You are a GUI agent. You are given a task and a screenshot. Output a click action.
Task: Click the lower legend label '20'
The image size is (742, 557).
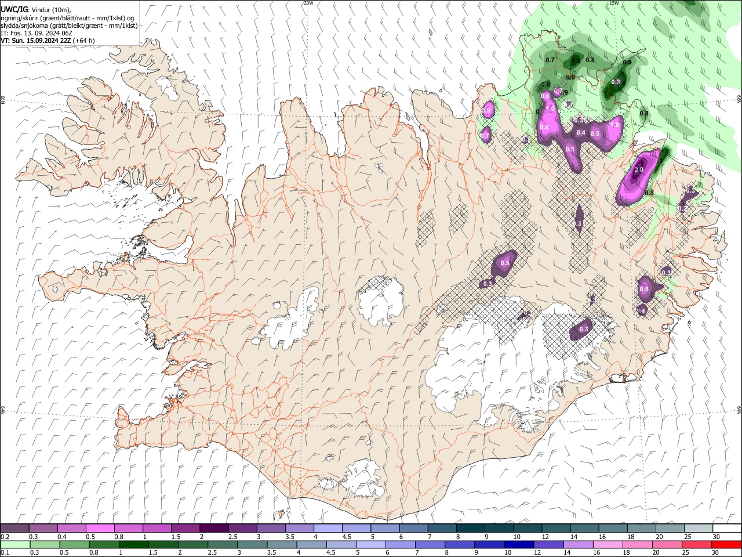pyautogui.click(x=655, y=553)
